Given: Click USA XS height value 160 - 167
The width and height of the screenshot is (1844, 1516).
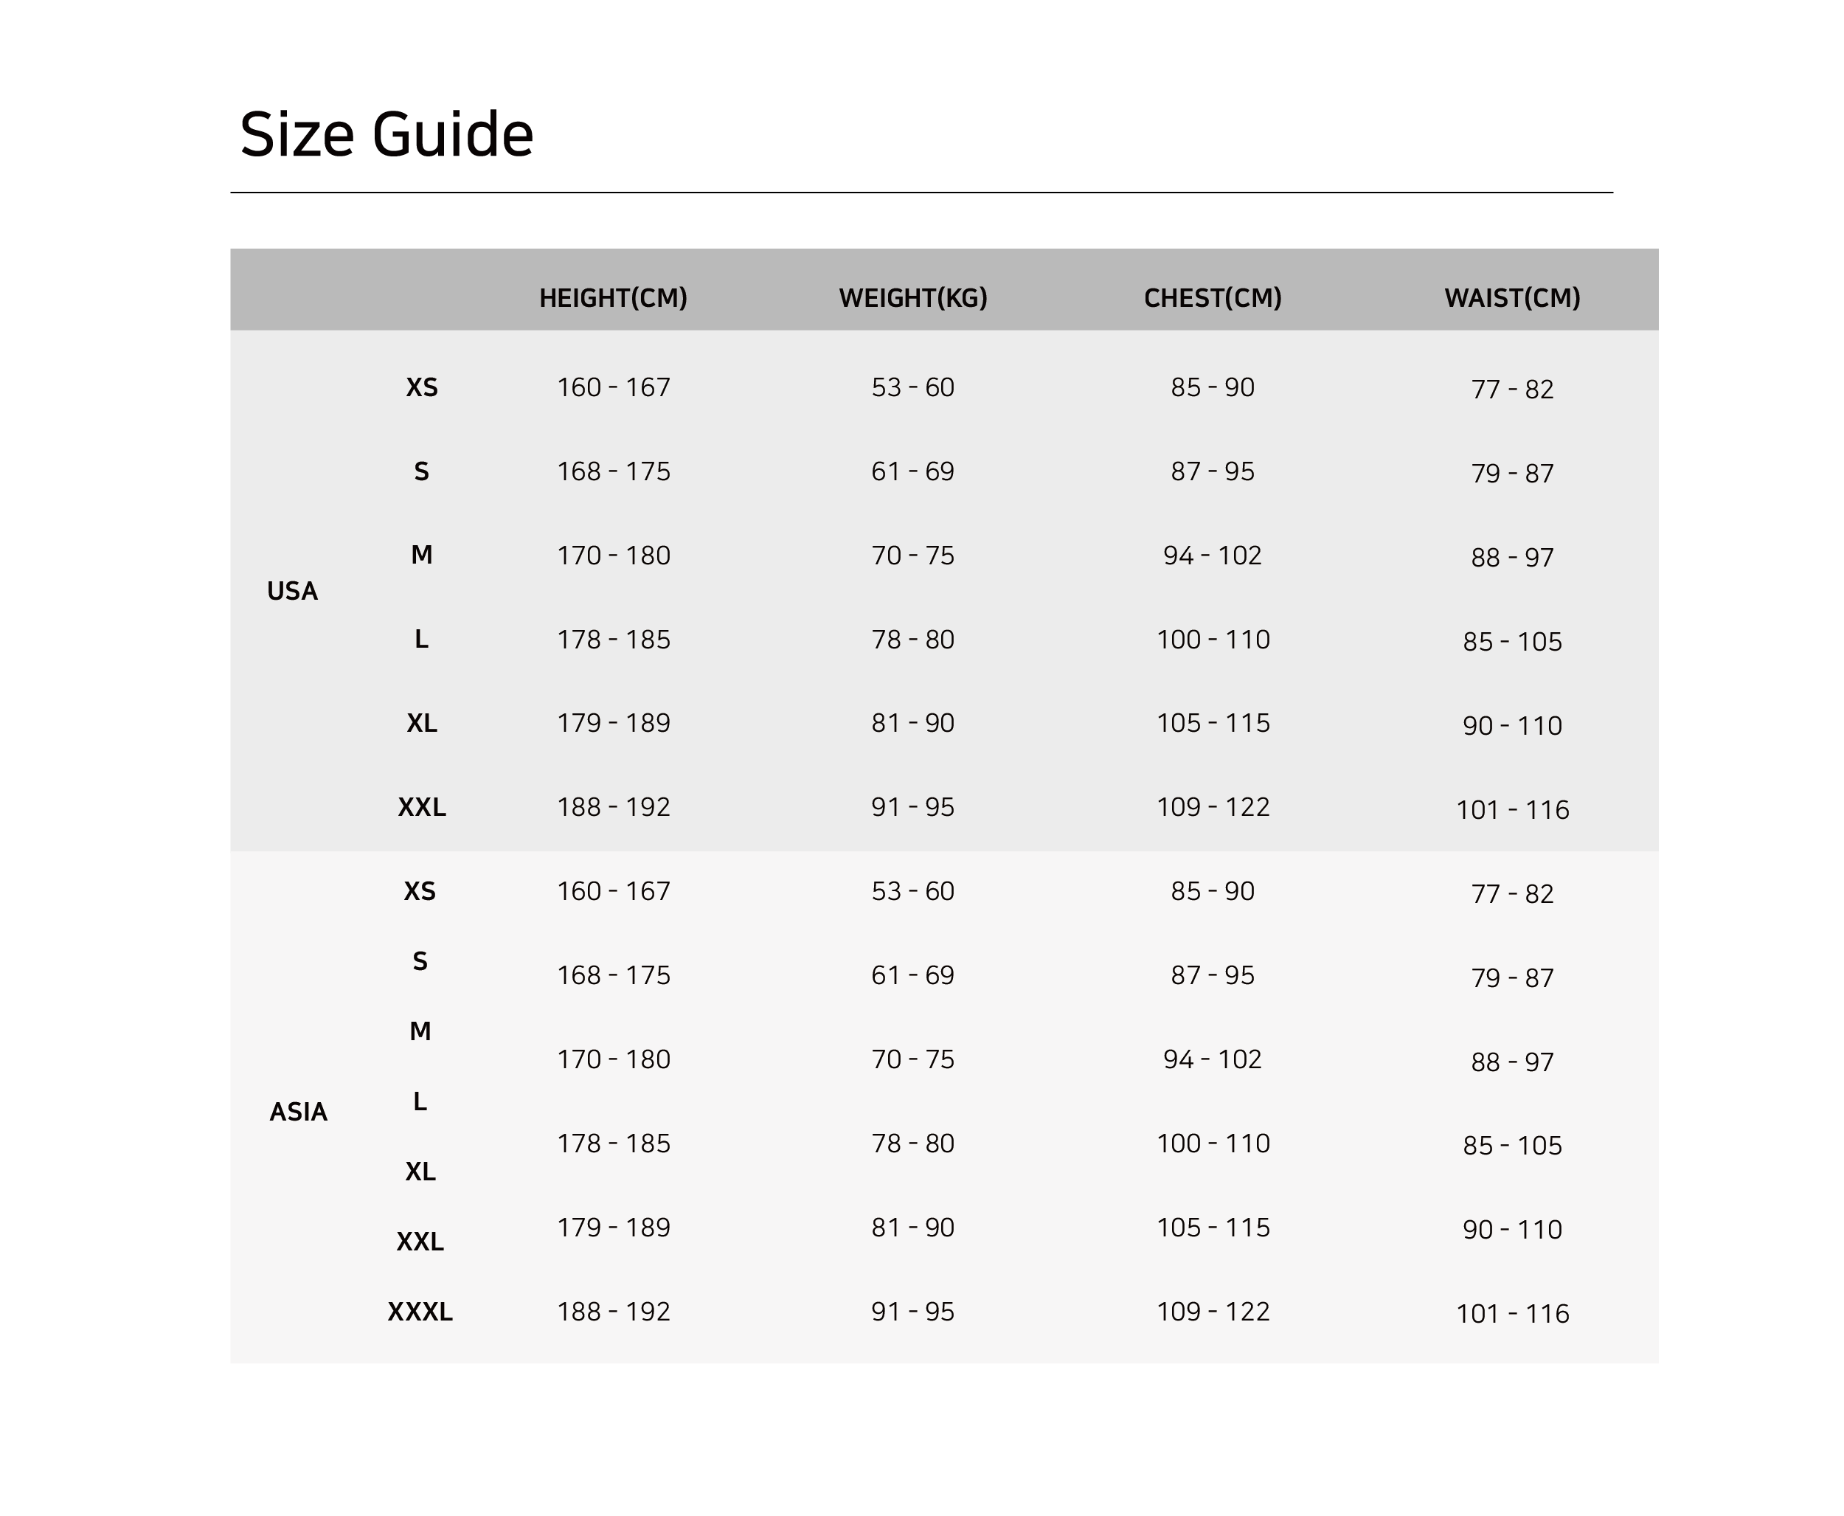Looking at the screenshot, I should click(613, 387).
